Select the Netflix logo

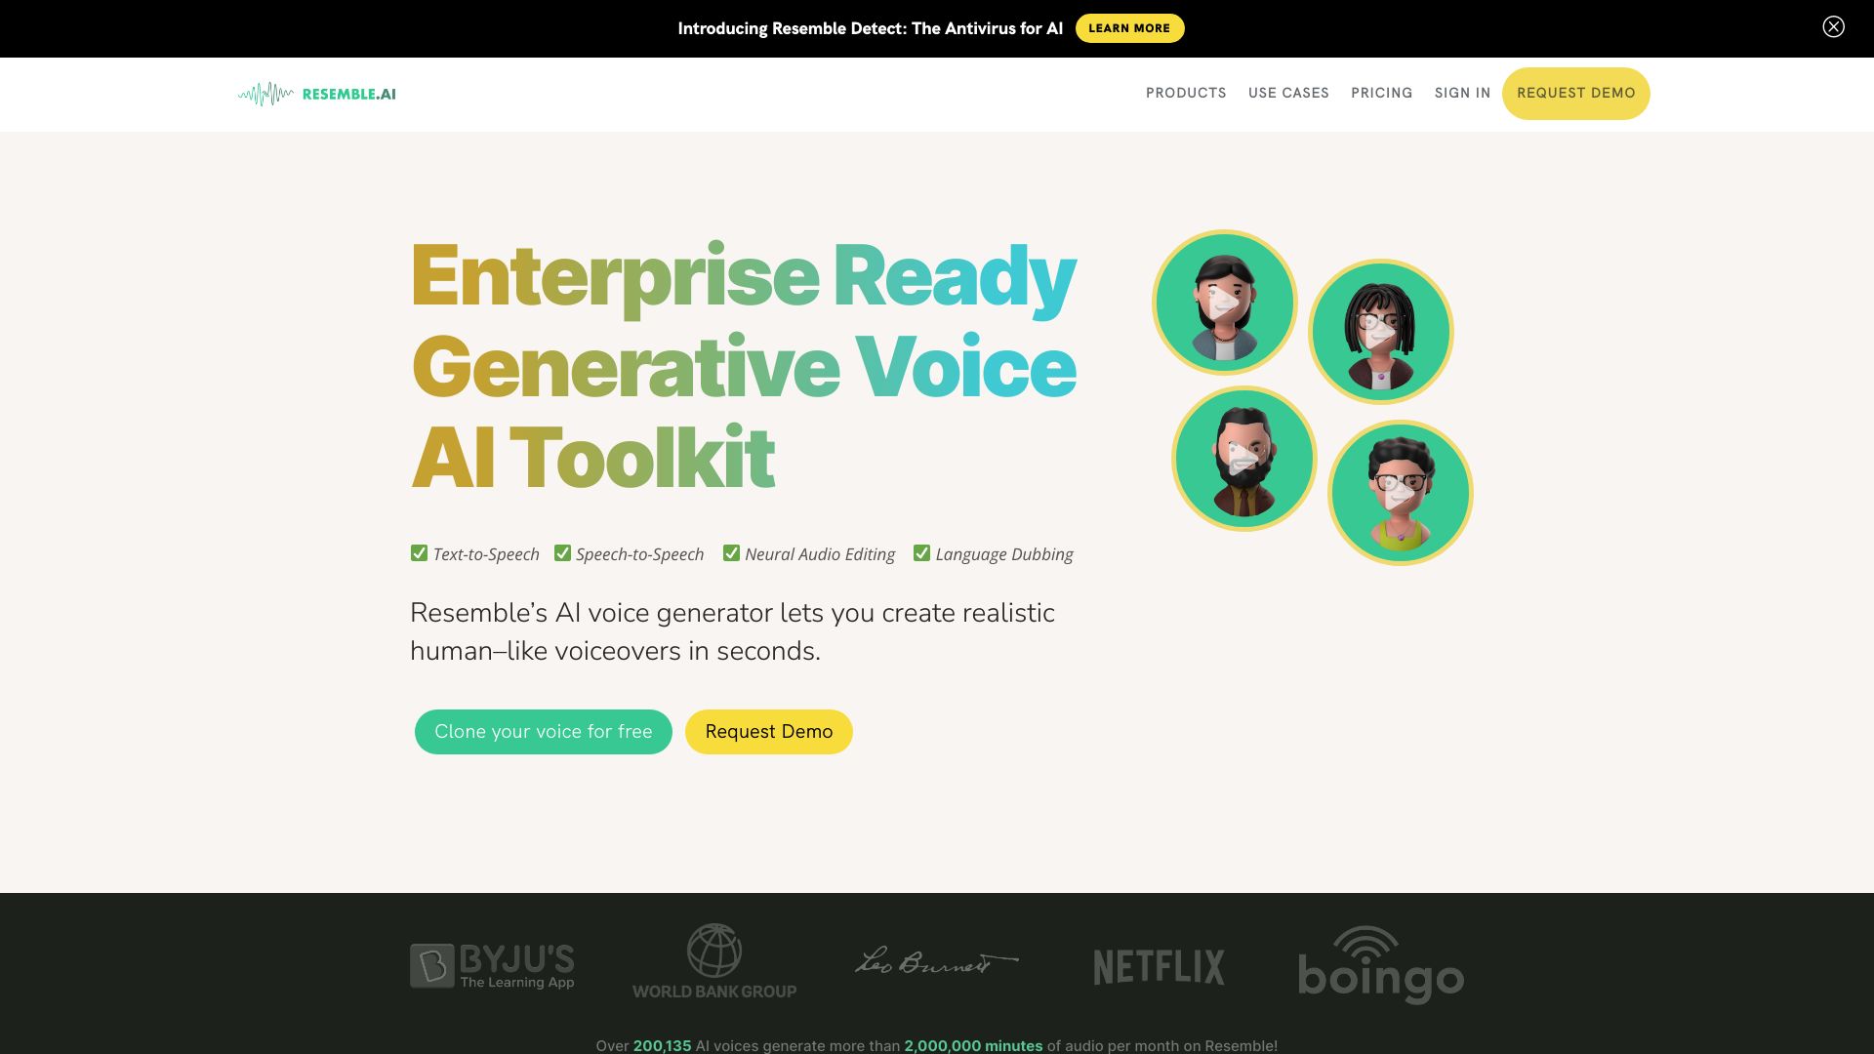pos(1158,966)
